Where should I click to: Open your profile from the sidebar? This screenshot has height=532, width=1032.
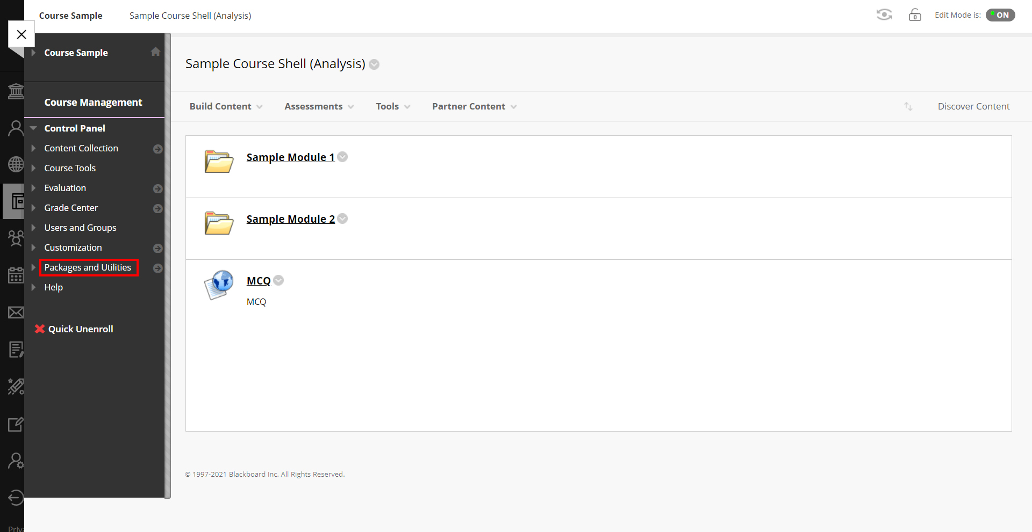coord(16,128)
